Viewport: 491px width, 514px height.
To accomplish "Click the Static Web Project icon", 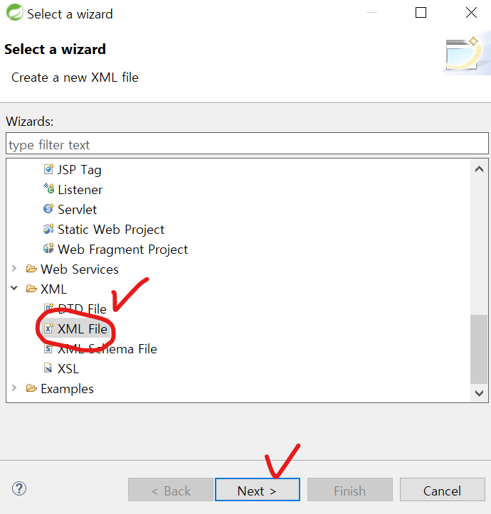I will tap(48, 229).
